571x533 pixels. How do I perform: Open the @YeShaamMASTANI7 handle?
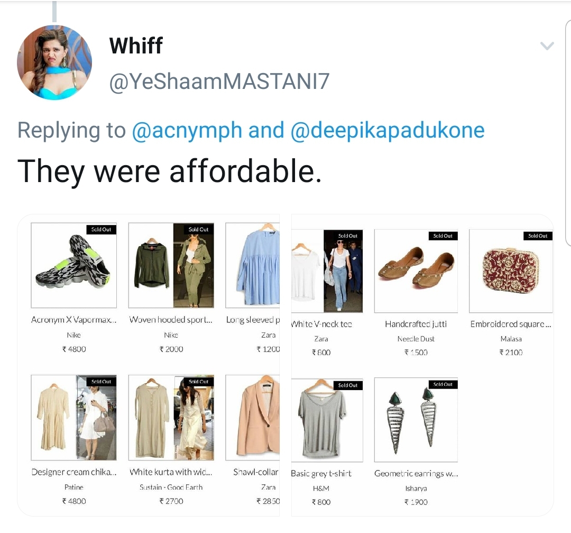[x=219, y=81]
